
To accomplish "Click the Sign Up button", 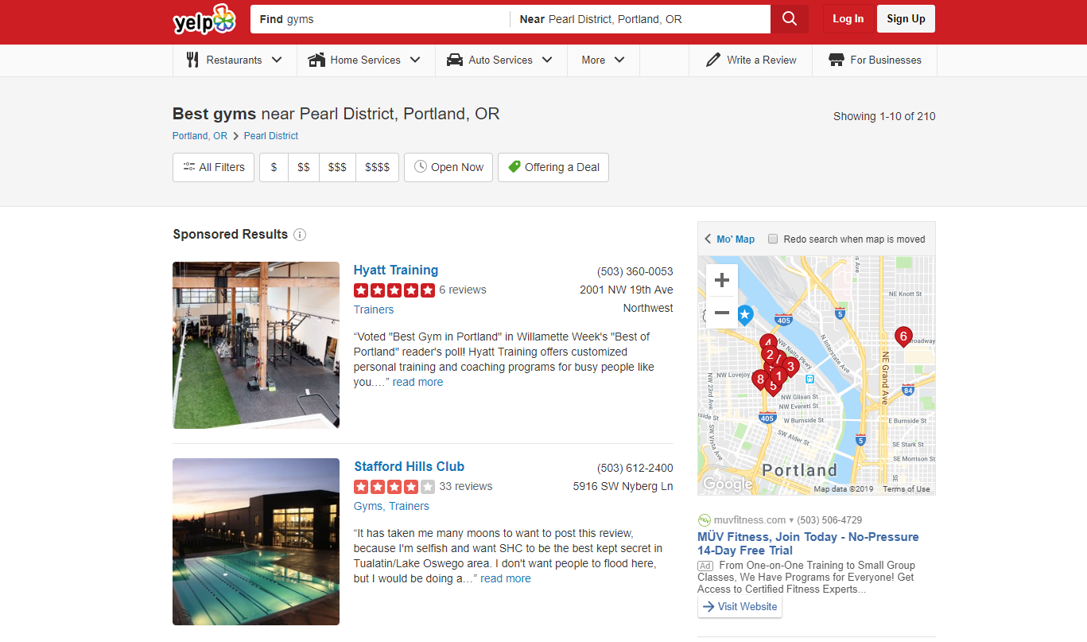I will pyautogui.click(x=906, y=19).
